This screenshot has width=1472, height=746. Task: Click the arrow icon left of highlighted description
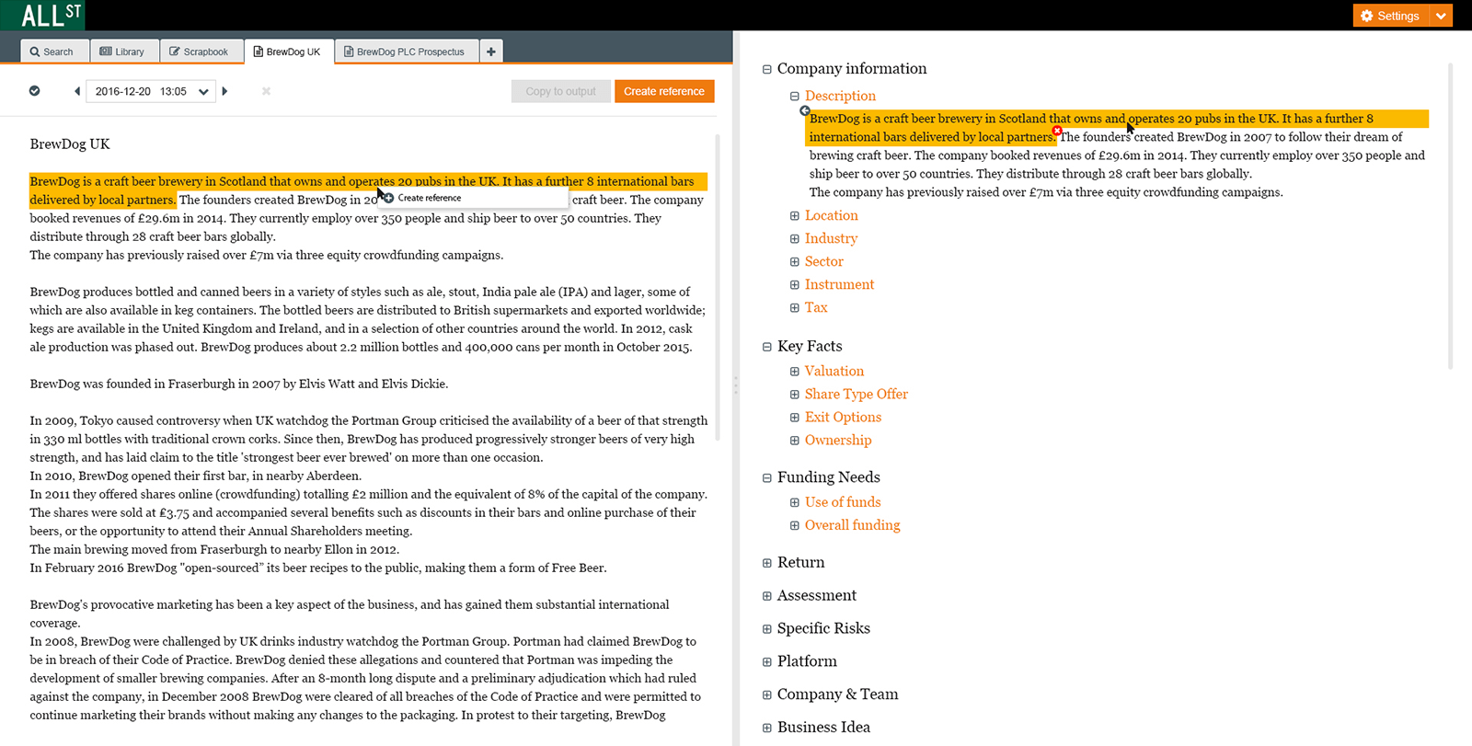click(805, 110)
